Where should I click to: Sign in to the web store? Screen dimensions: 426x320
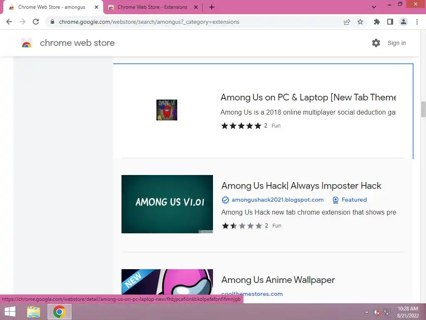coord(396,43)
